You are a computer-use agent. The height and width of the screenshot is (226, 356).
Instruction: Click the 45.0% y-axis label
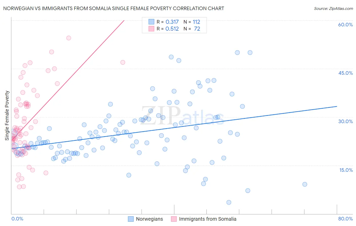tap(345, 73)
